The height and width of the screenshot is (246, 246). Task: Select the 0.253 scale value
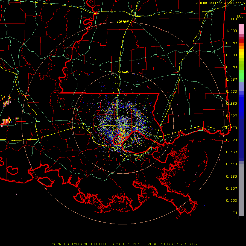point(232,201)
